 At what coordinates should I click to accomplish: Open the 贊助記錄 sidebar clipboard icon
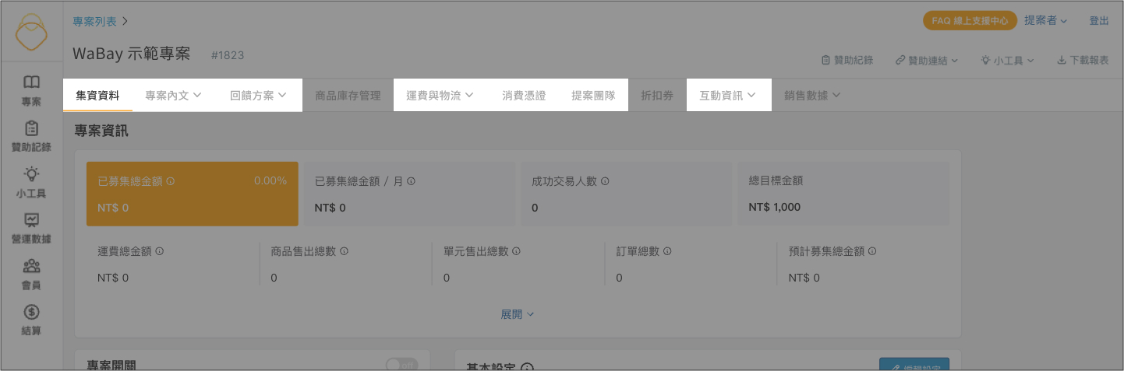click(x=31, y=128)
